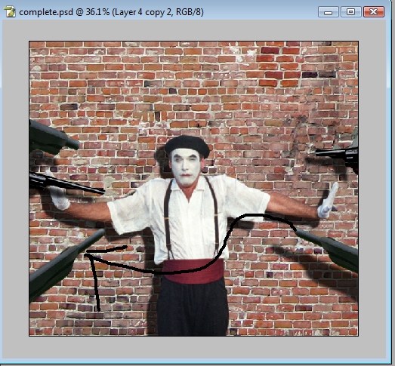Click the complete.psd document icon in title bar

click(x=10, y=12)
